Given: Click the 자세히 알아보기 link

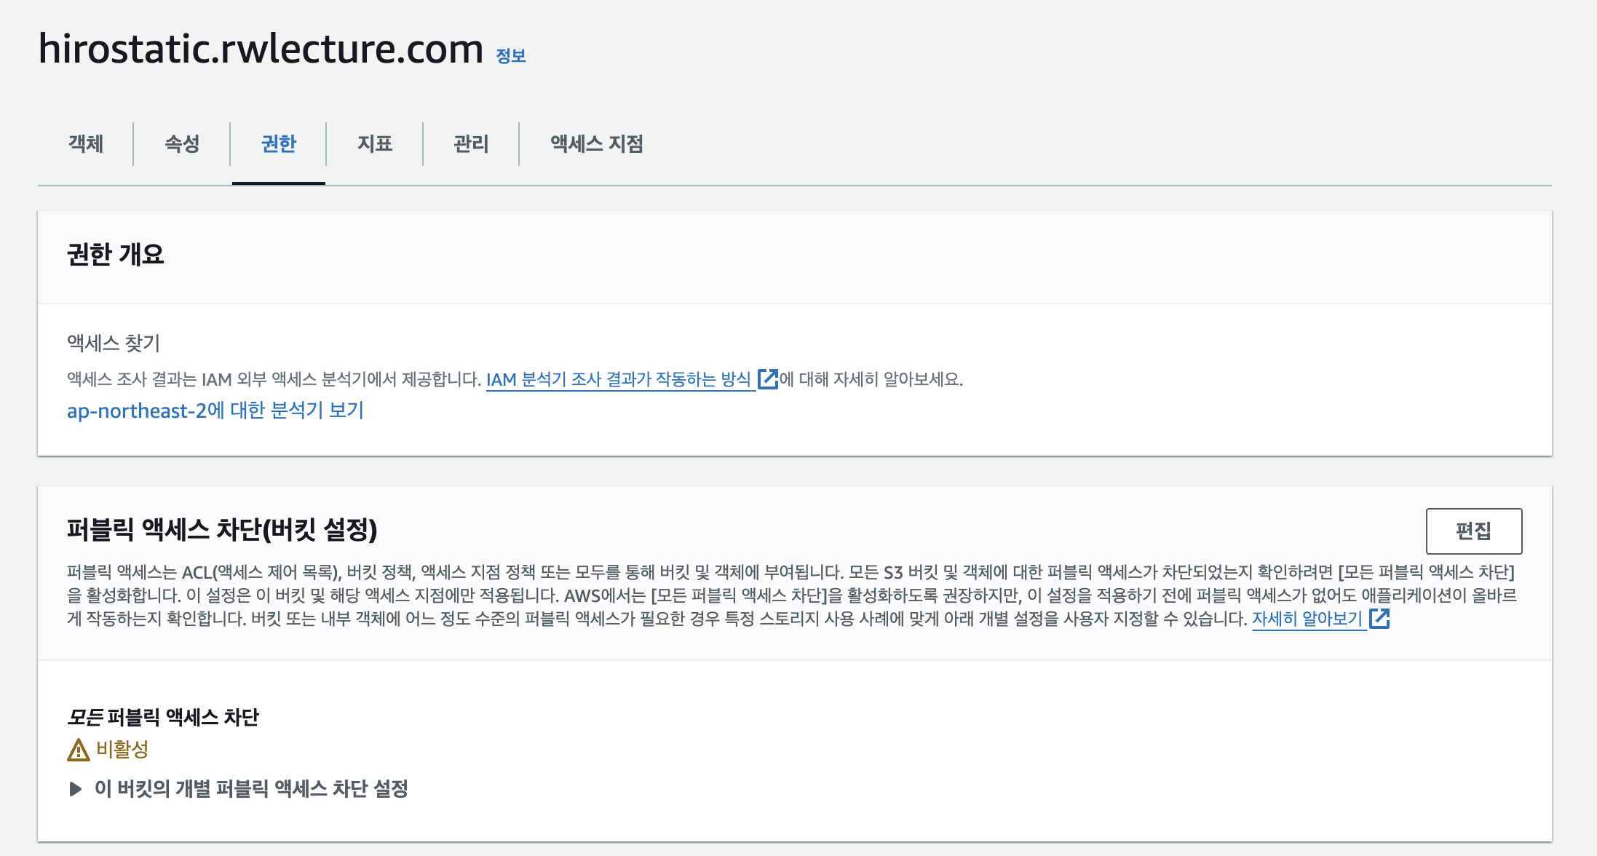Looking at the screenshot, I should point(1307,619).
